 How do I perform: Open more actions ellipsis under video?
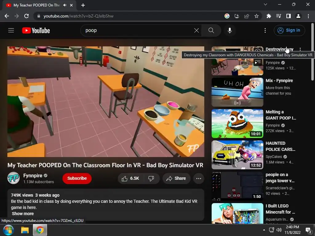(199, 179)
